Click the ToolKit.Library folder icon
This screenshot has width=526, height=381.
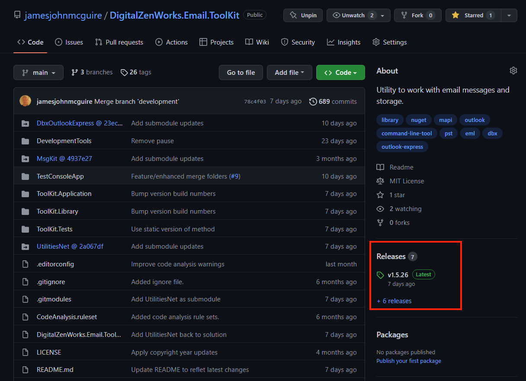[x=26, y=211]
